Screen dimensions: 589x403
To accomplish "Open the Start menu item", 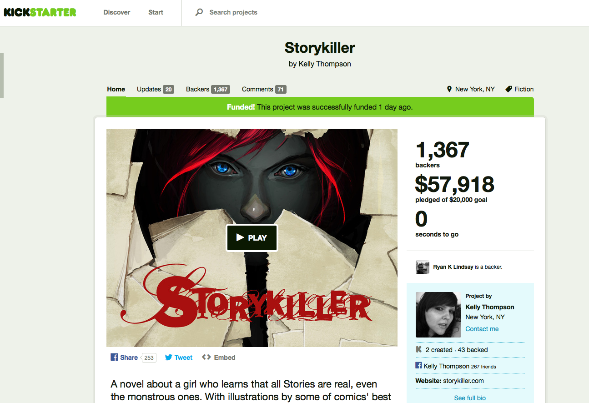I will click(156, 12).
